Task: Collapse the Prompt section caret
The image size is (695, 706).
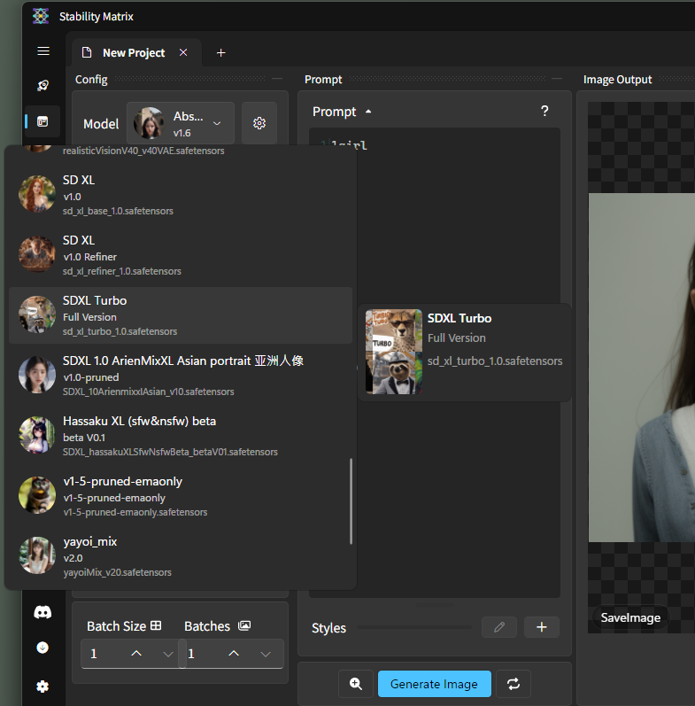Action: [x=368, y=112]
